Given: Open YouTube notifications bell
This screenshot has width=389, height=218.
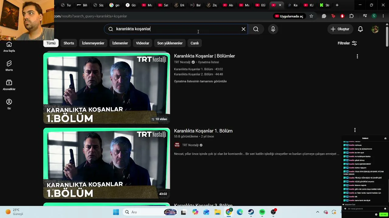Looking at the screenshot, I should click(360, 29).
